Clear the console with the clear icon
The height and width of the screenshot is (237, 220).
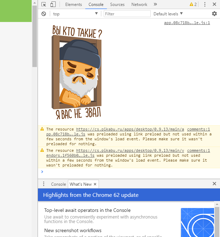44,14
